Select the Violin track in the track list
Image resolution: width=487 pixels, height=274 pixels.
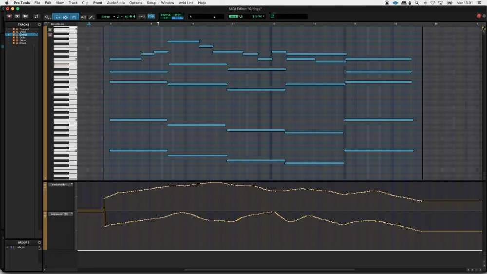tap(23, 32)
